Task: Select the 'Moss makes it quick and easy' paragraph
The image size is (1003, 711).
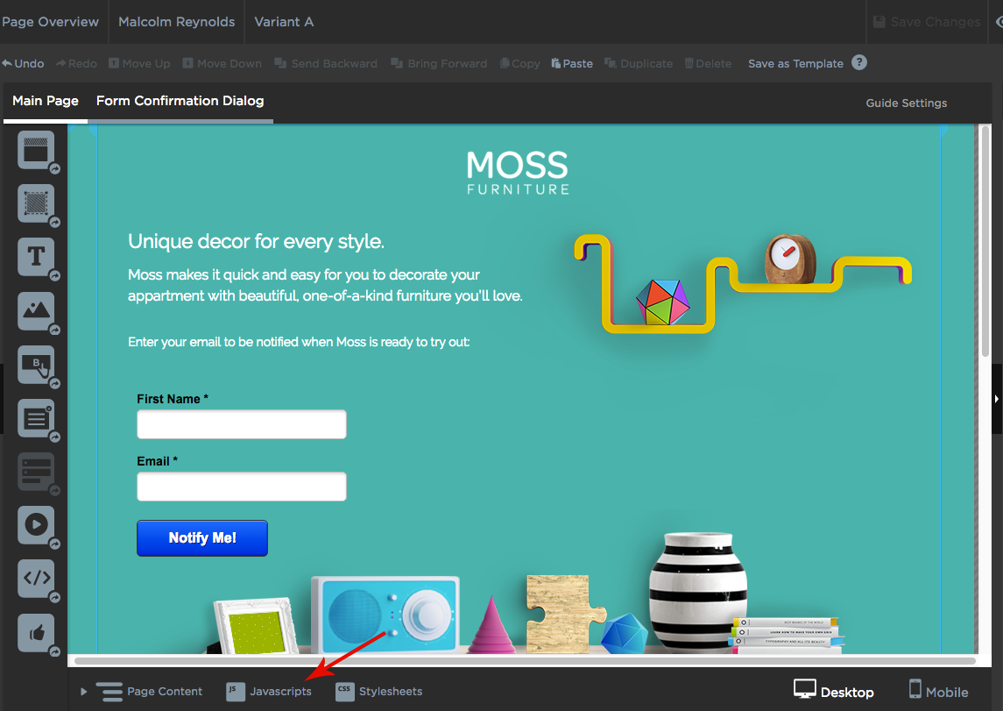Action: click(325, 285)
